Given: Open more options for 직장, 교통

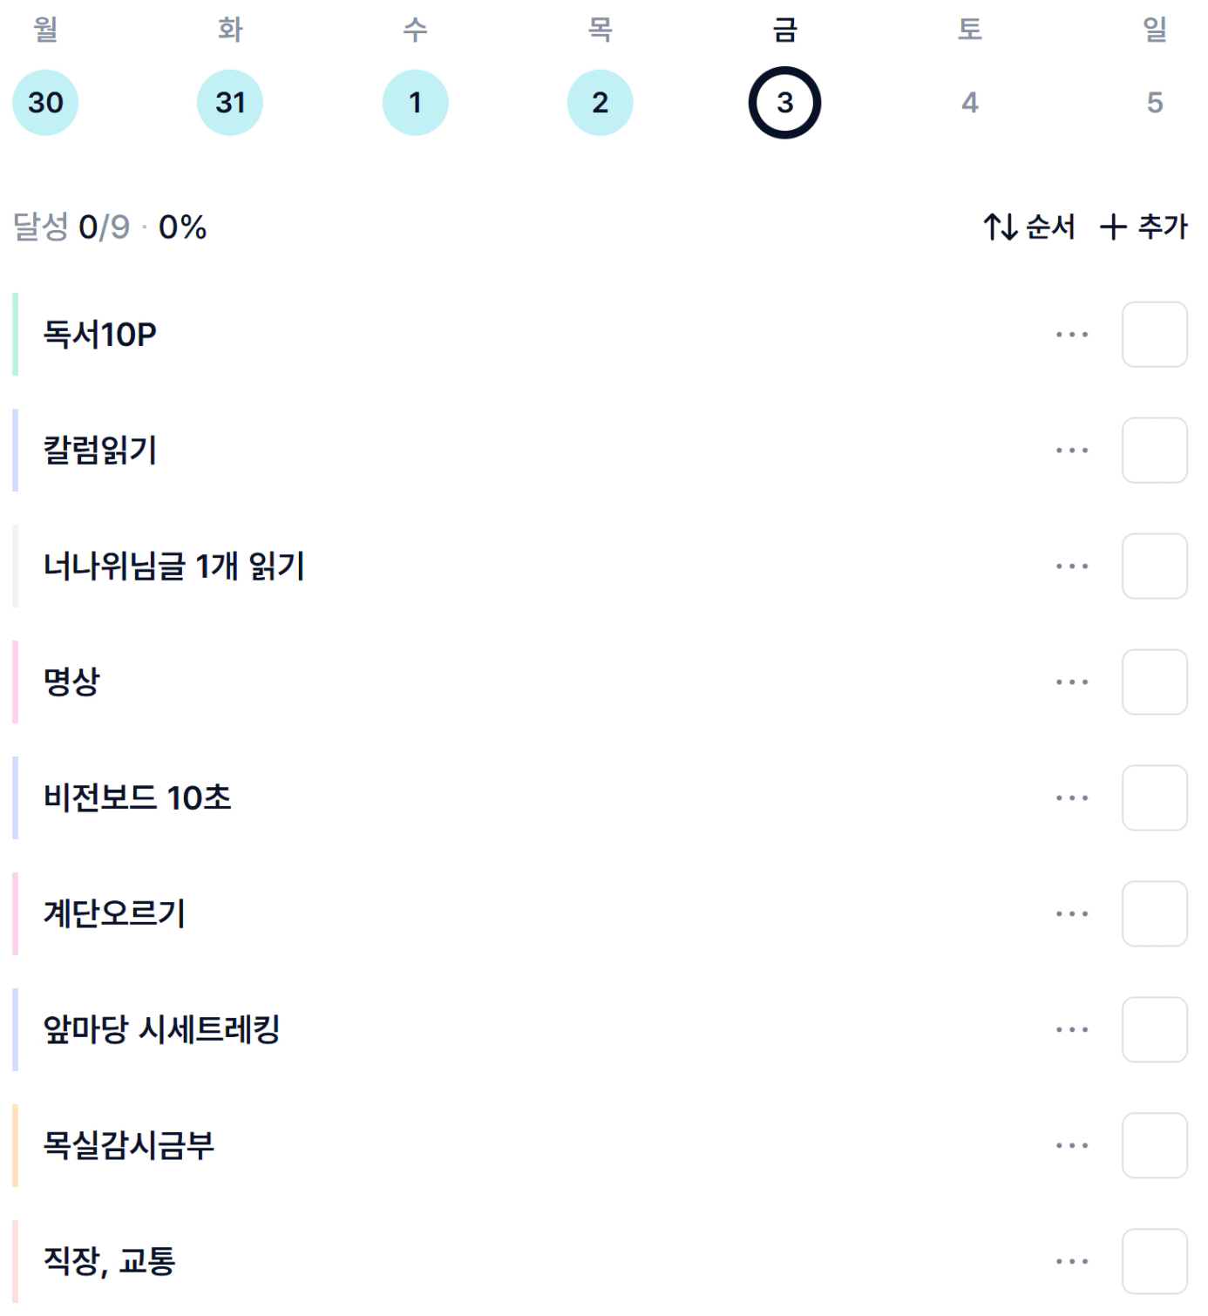Looking at the screenshot, I should [1071, 1261].
